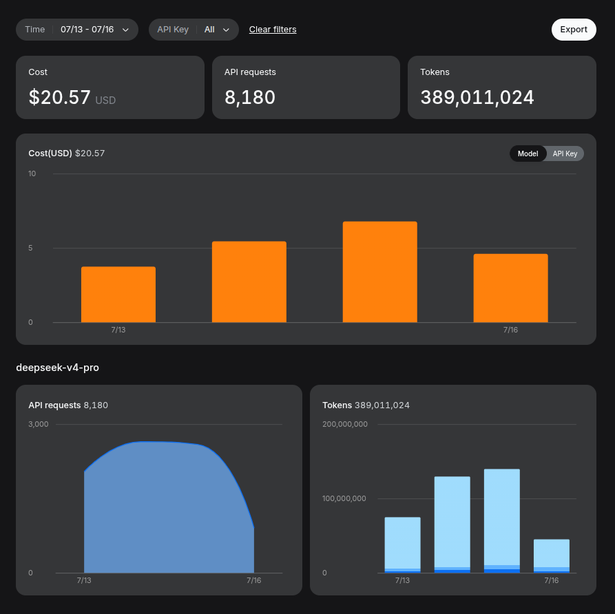Select the tallest tokens bar
This screenshot has width=615, height=614.
tap(502, 521)
